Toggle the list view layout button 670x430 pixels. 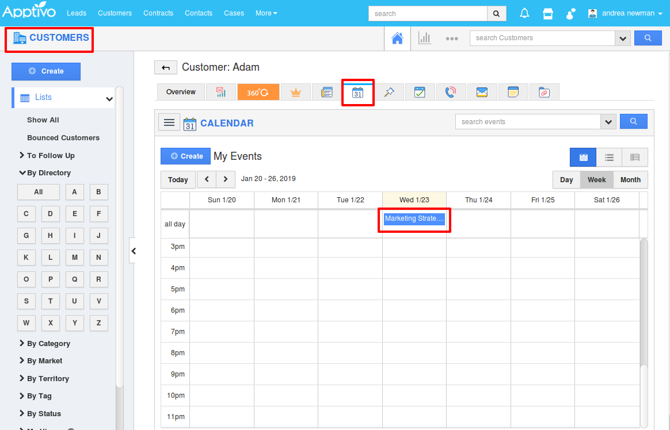click(609, 157)
